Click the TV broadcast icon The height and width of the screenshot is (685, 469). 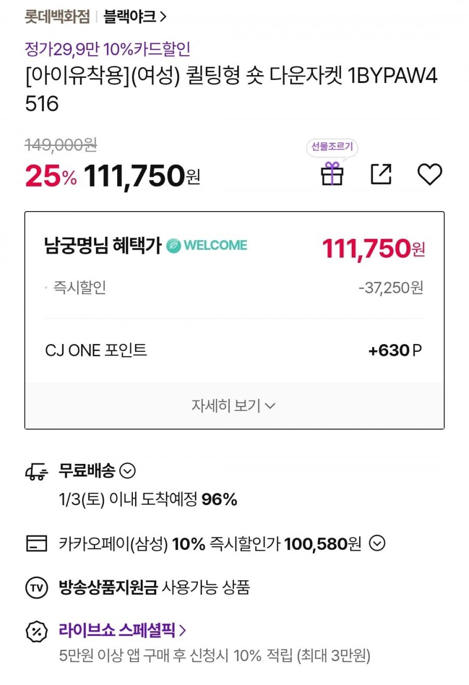[x=36, y=588]
